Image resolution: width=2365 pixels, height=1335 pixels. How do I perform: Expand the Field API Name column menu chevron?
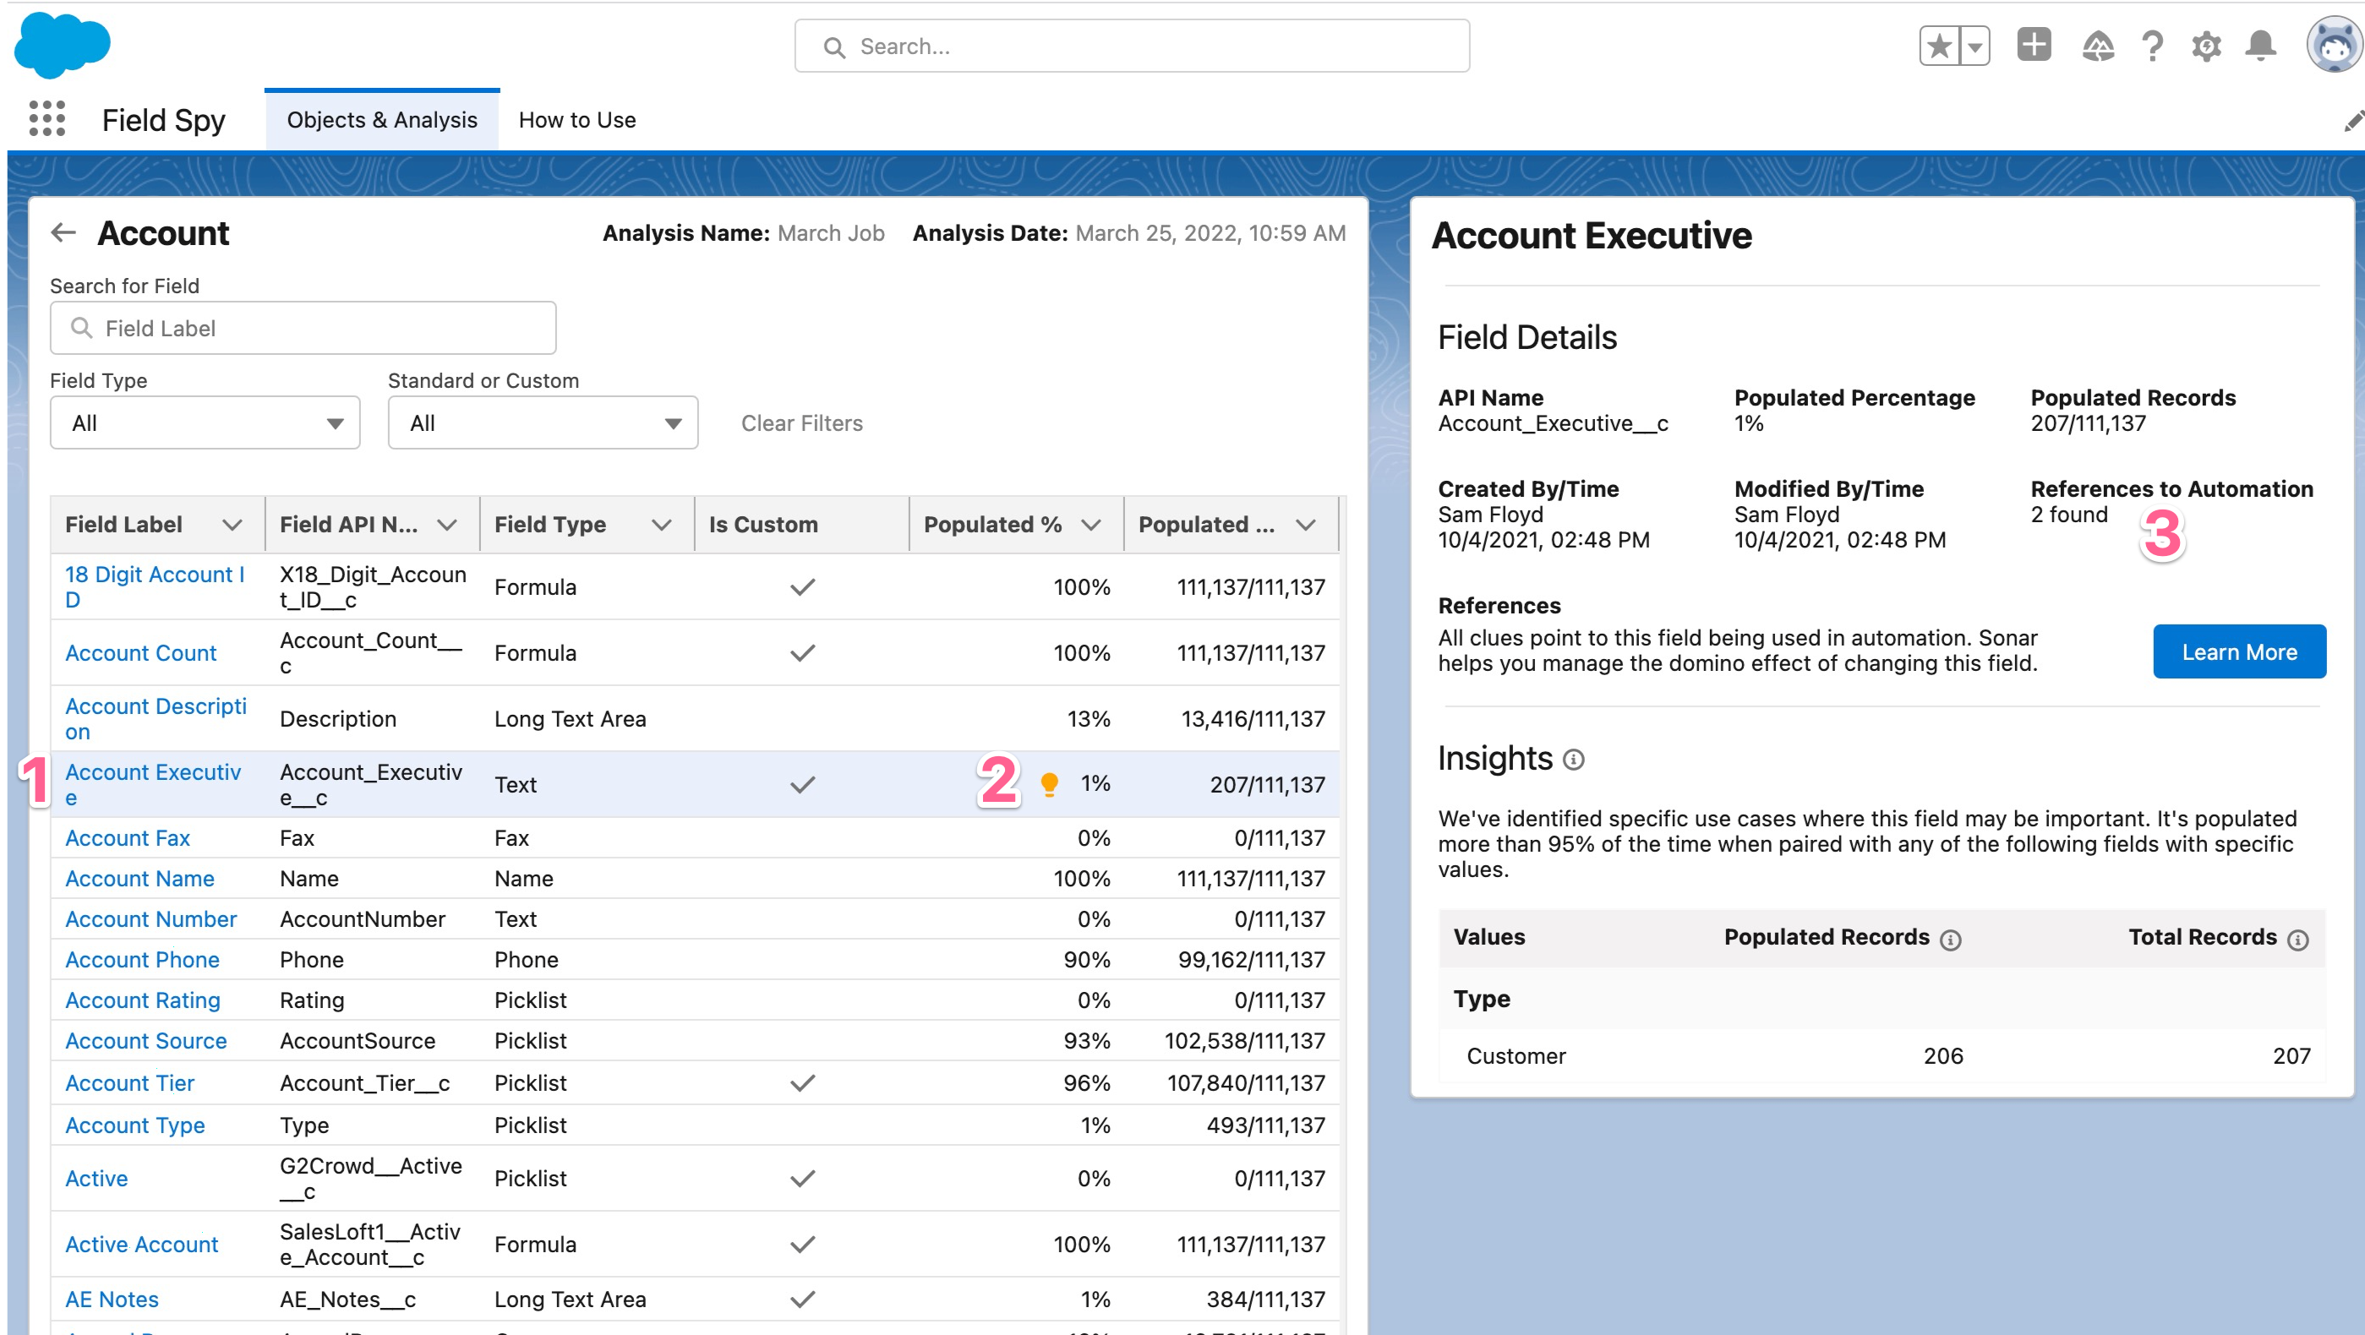coord(447,525)
